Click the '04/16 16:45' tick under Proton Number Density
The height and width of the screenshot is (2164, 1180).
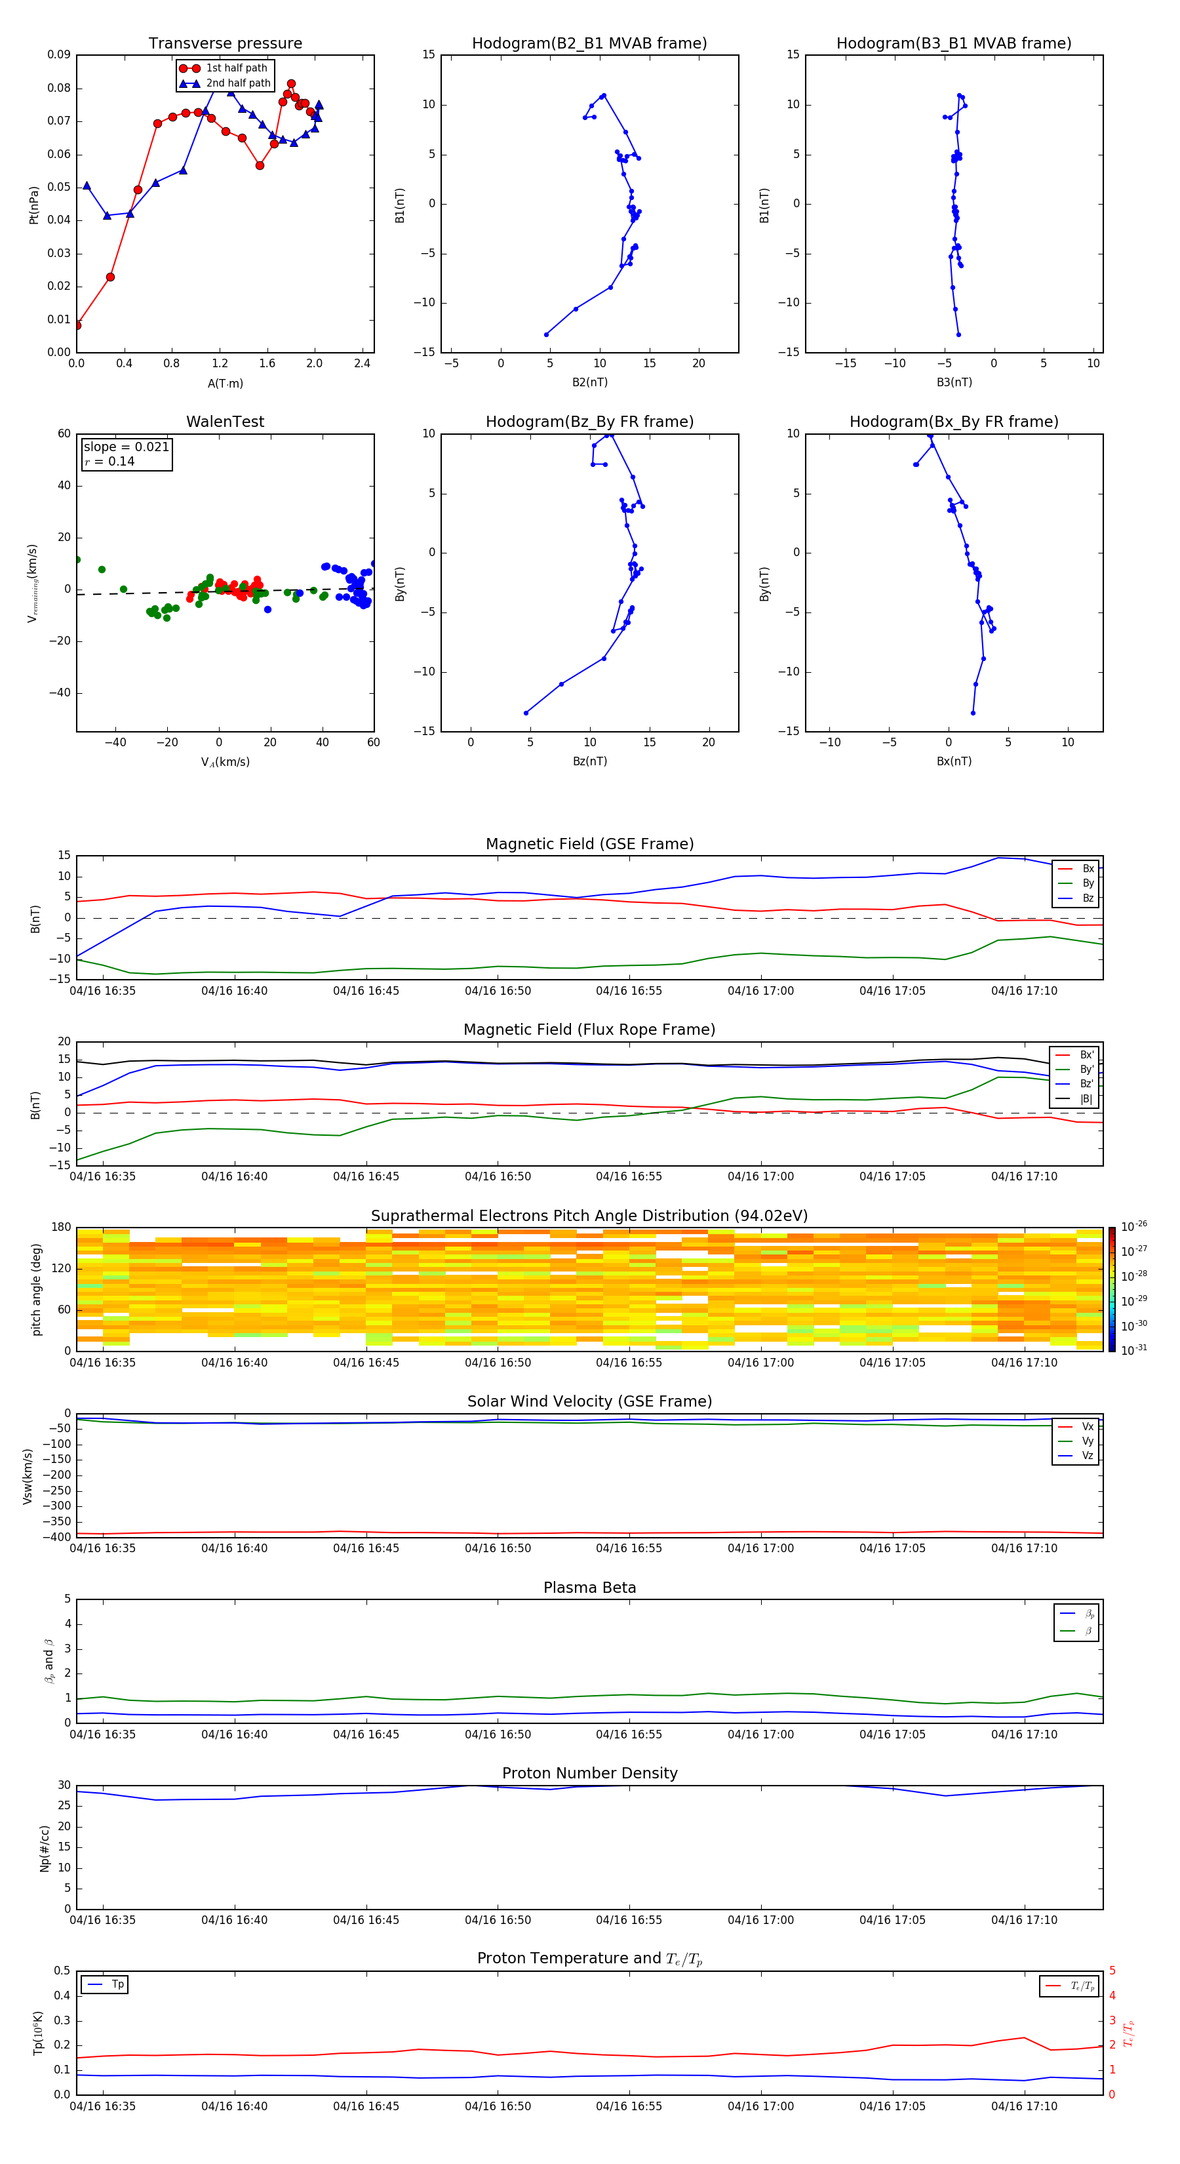(x=365, y=1920)
